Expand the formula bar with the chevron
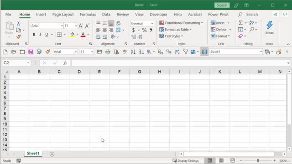The width and height of the screenshot is (292, 164). click(288, 63)
